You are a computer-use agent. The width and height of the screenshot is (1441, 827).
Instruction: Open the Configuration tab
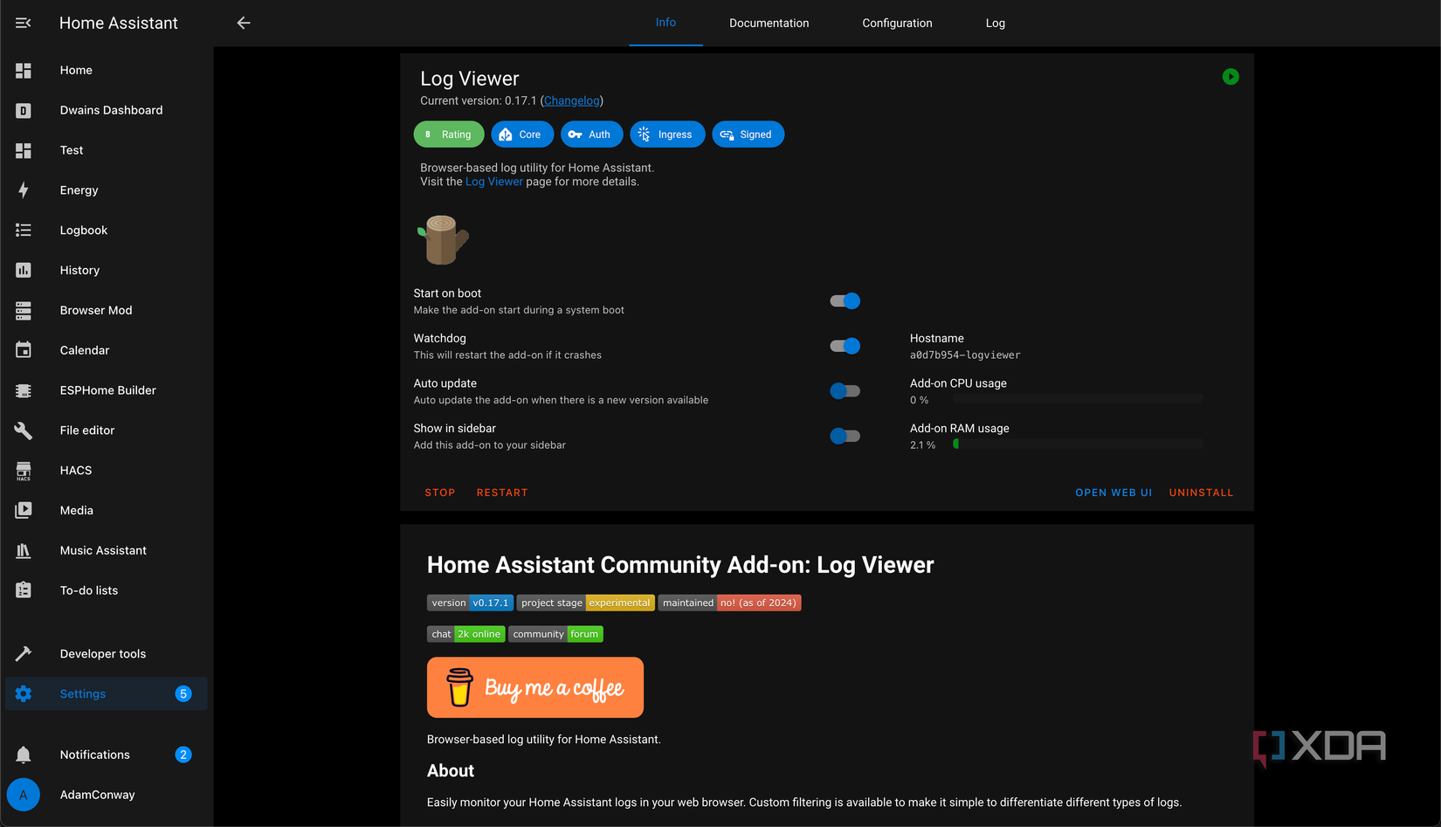(x=897, y=23)
